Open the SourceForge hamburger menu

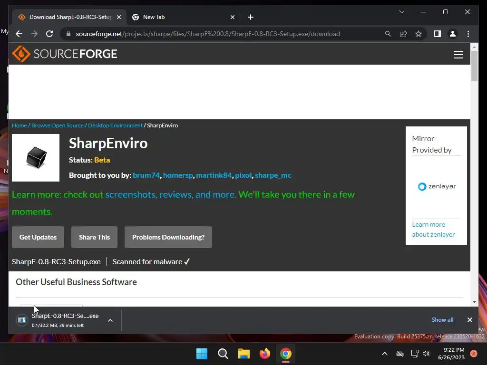point(458,55)
